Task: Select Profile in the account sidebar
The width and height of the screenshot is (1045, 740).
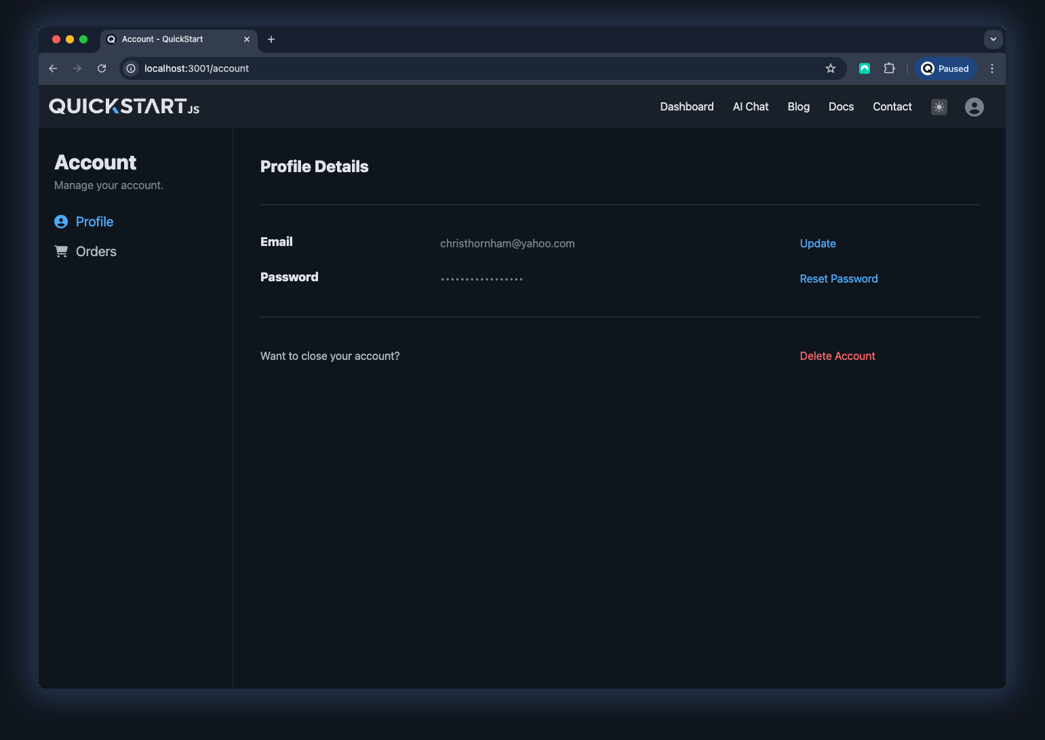Action: [94, 222]
